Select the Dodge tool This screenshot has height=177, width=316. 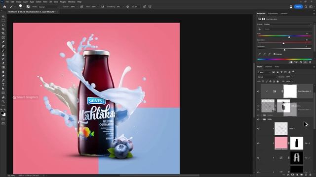[3, 76]
